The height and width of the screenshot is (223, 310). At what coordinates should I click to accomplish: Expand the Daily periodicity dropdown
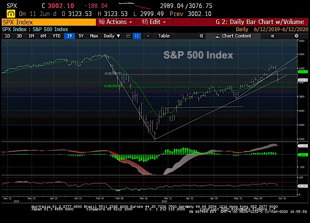click(x=112, y=36)
